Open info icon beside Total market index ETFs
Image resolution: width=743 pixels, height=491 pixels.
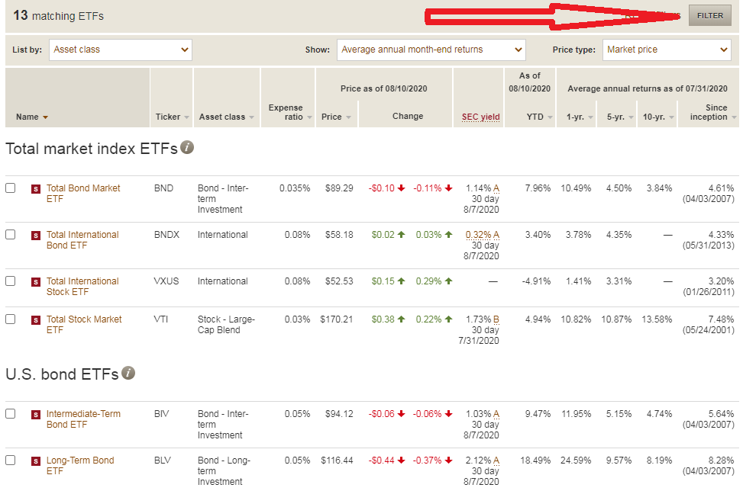pyautogui.click(x=187, y=148)
